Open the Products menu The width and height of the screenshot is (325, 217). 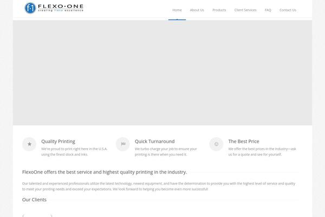pos(219,10)
